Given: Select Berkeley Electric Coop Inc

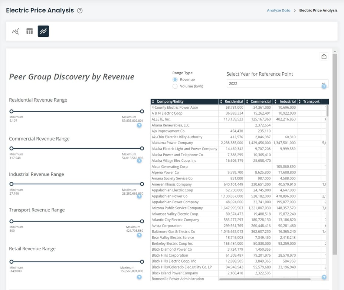Looking at the screenshot, I should [x=172, y=244].
